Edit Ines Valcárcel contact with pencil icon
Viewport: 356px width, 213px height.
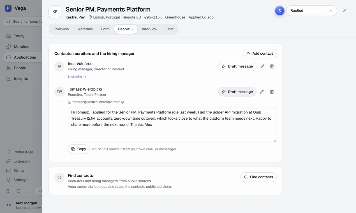[x=262, y=66]
